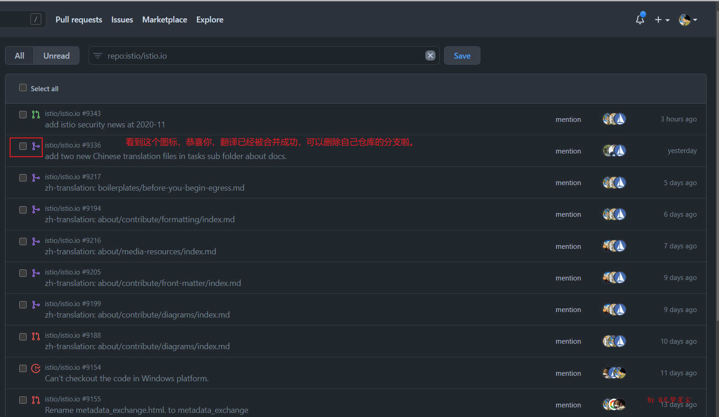The width and height of the screenshot is (719, 417).
Task: Click the closed pull request icon for #9188
Action: 36,336
